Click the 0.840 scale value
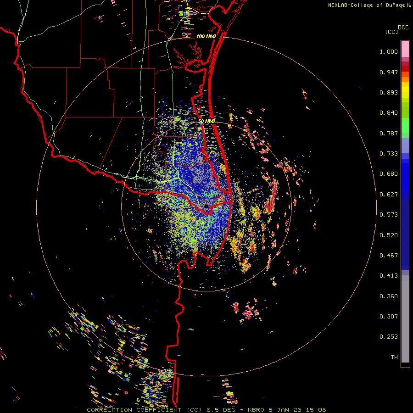413x413 pixels. pyautogui.click(x=389, y=113)
